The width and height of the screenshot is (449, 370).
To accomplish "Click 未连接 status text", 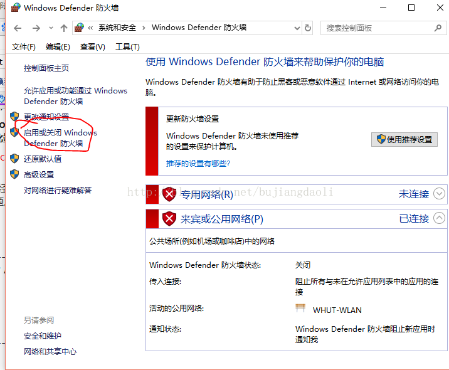I will (414, 194).
